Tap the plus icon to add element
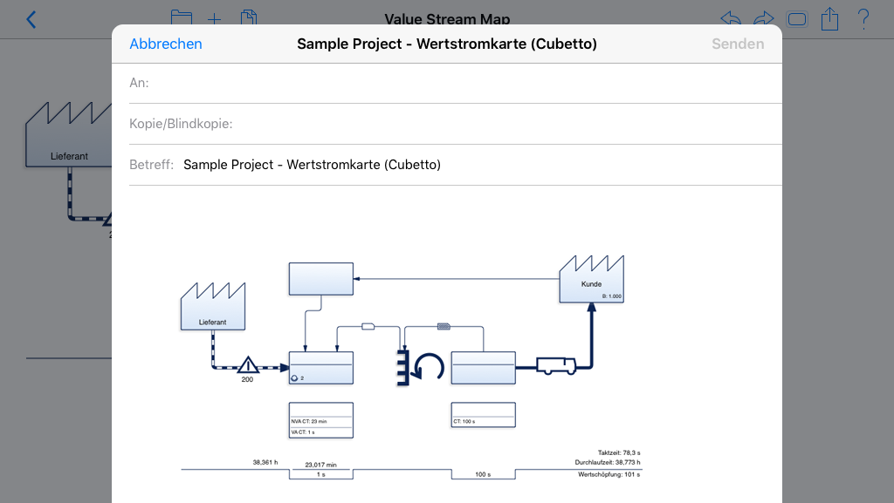894x503 pixels. (215, 19)
